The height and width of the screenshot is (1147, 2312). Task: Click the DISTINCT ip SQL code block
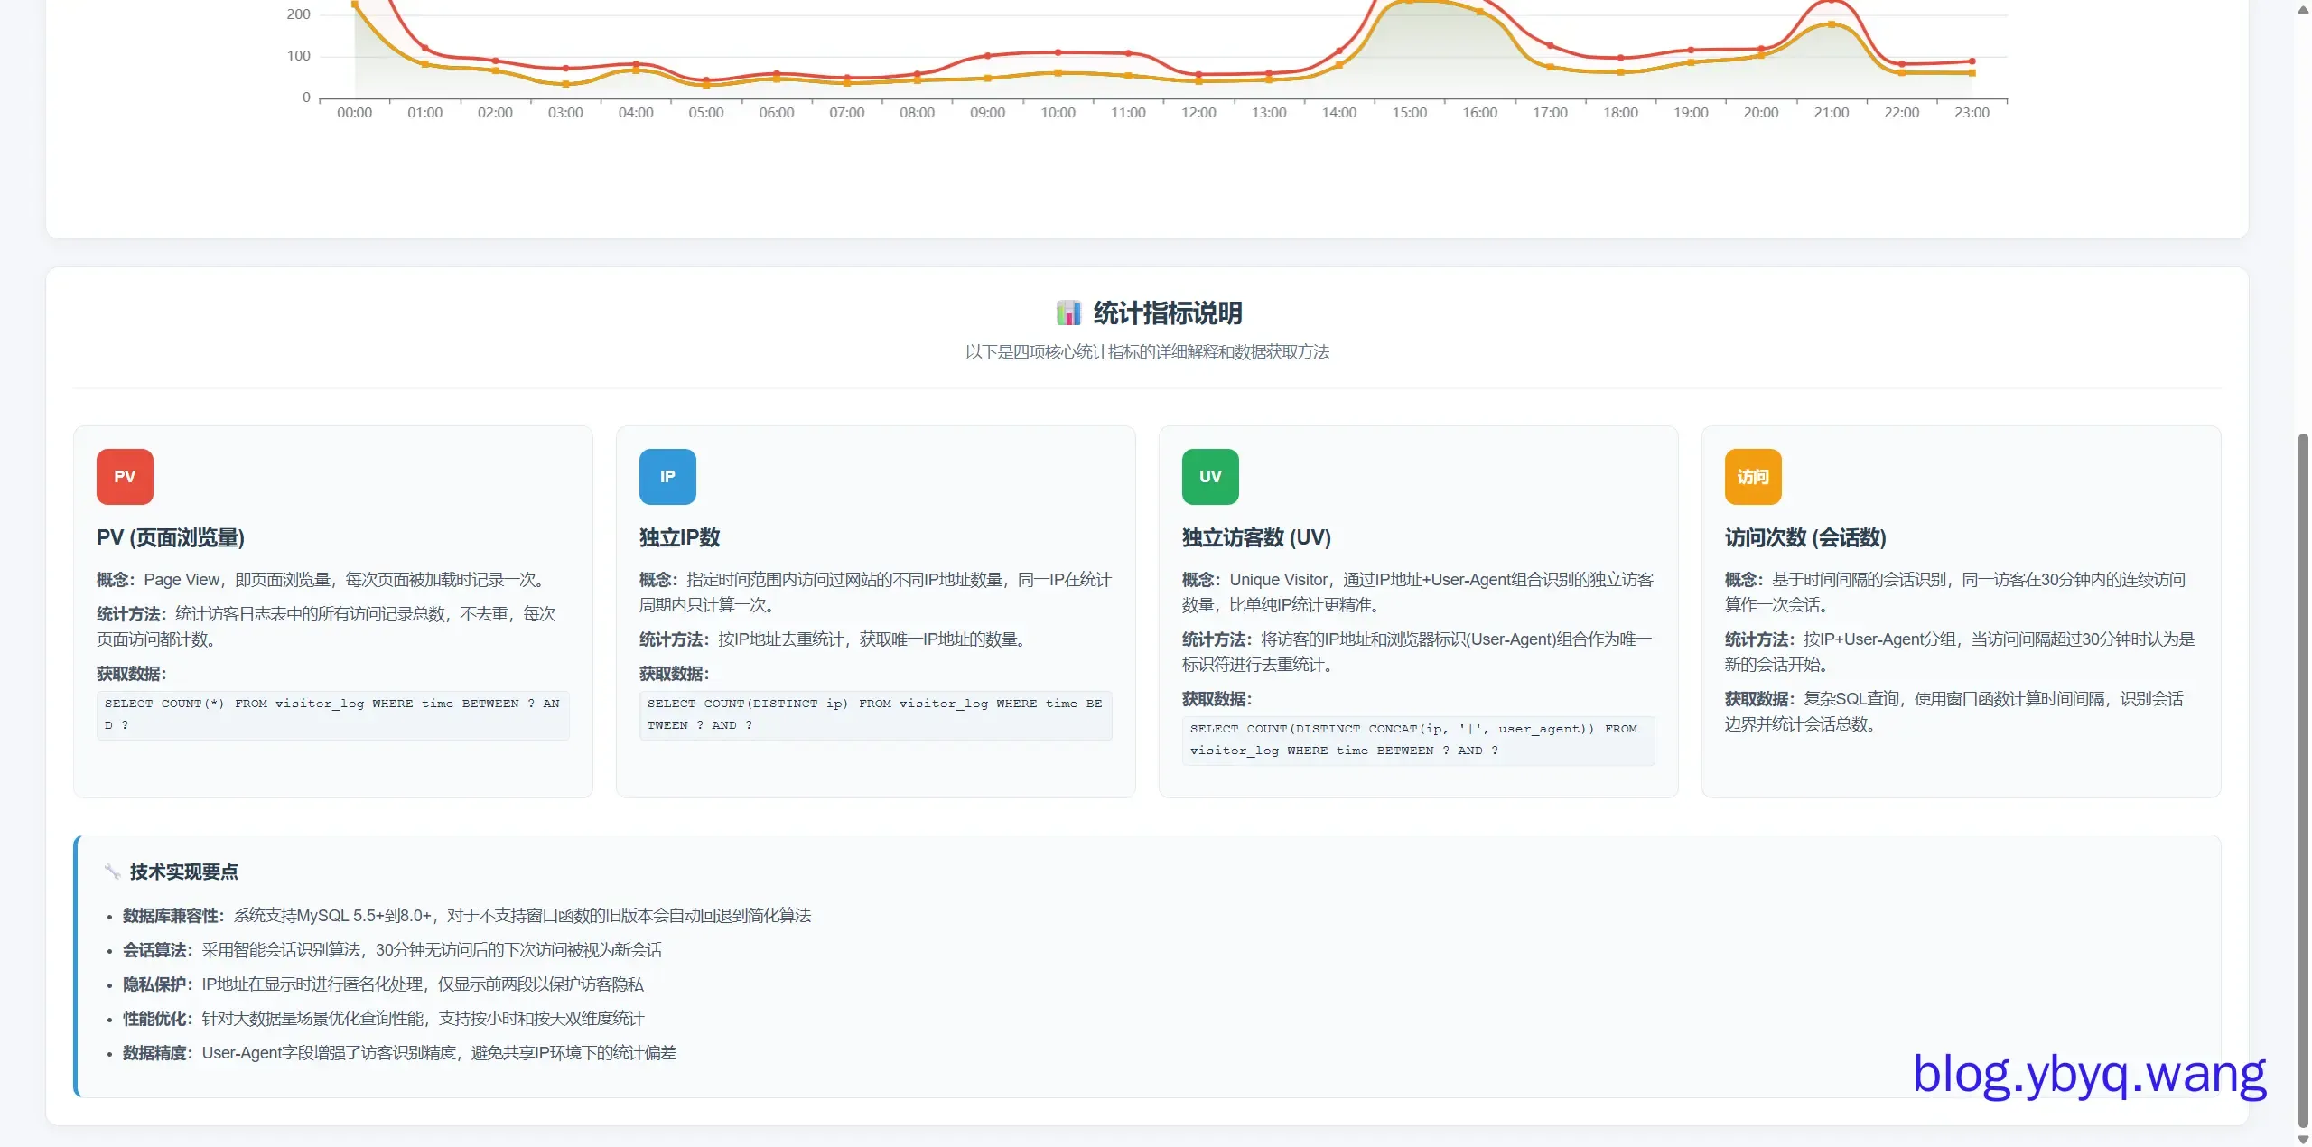click(875, 714)
